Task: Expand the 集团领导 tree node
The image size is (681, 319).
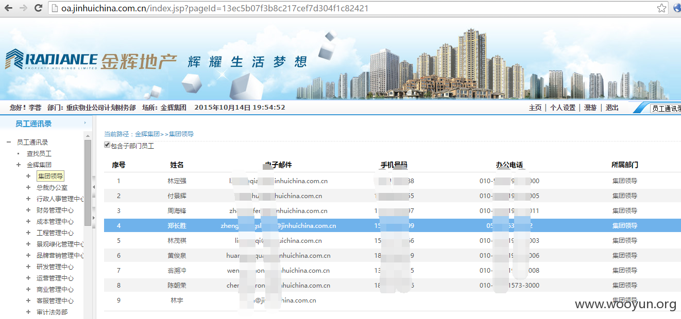Action: 28,176
